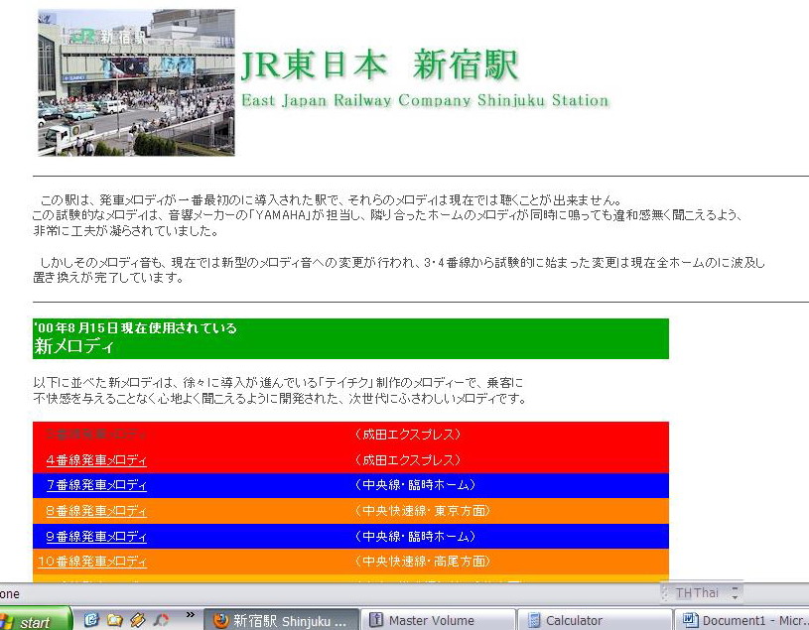This screenshot has width=809, height=630.
Task: Click the faded 3番線発車メロディ link
Action: 96,435
